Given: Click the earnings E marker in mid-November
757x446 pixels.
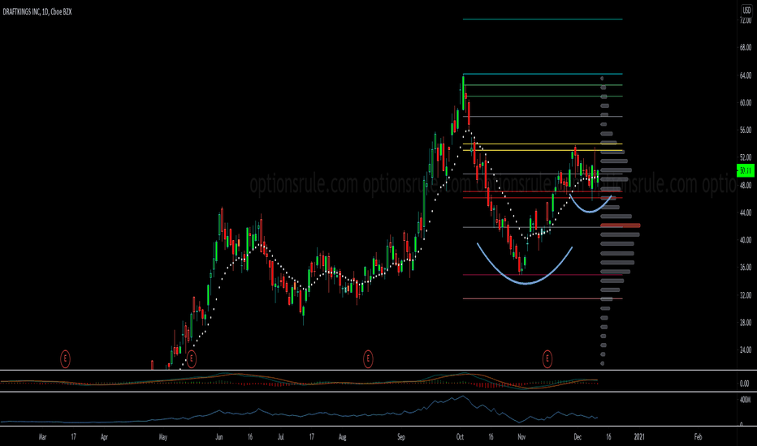Looking at the screenshot, I should tap(547, 358).
